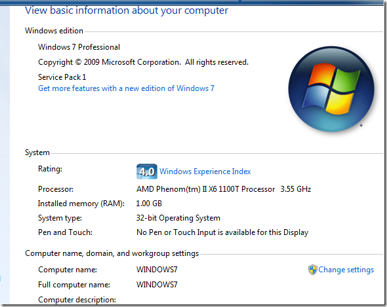Image resolution: width=387 pixels, height=307 pixels.
Task: Click the Computer description label
Action: (77, 300)
